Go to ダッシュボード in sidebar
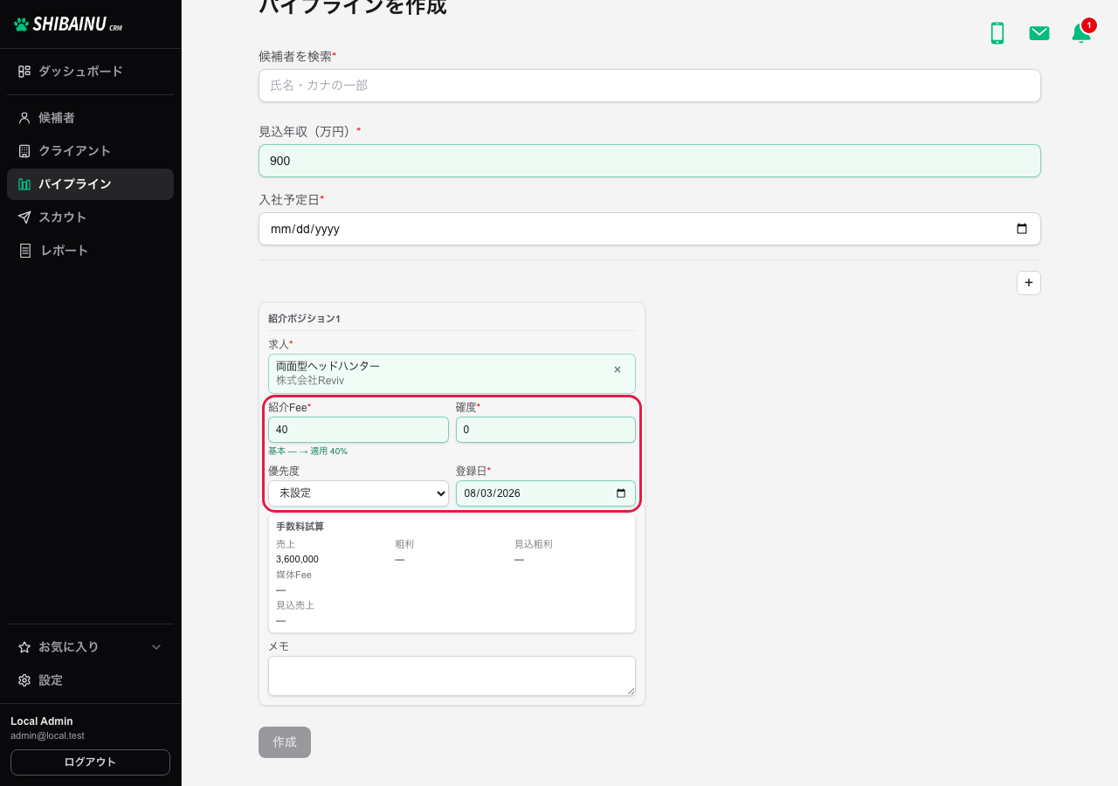Image resolution: width=1118 pixels, height=786 pixels. click(90, 72)
